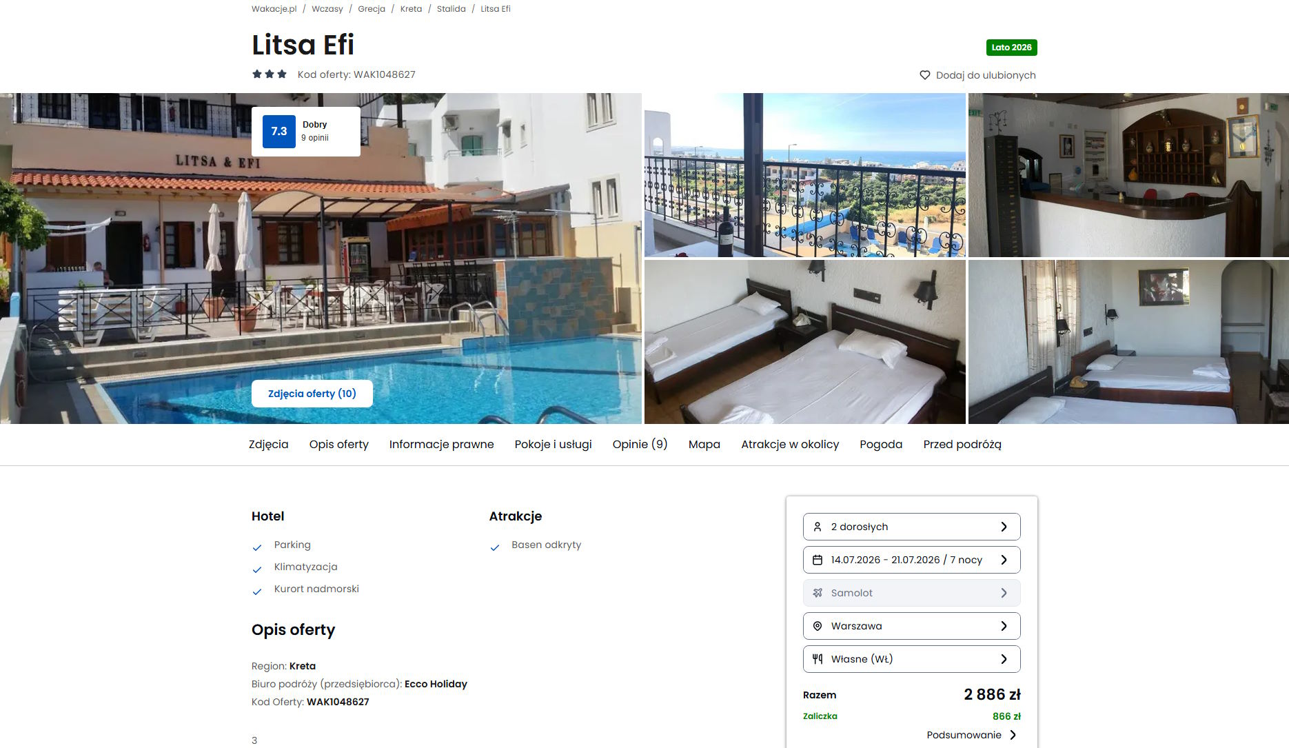Image resolution: width=1289 pixels, height=748 pixels.
Task: Click the heart icon to add to favorites
Action: coord(925,75)
